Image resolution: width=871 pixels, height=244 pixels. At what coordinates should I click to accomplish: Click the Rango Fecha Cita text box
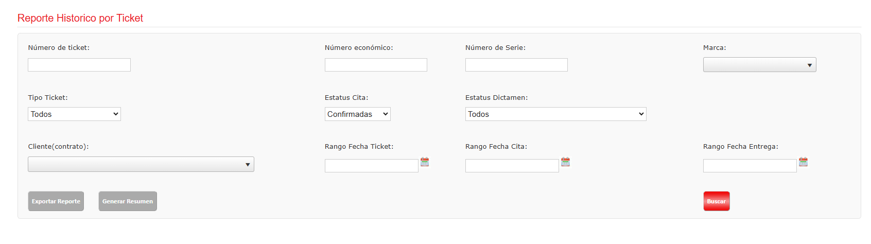[x=512, y=166]
